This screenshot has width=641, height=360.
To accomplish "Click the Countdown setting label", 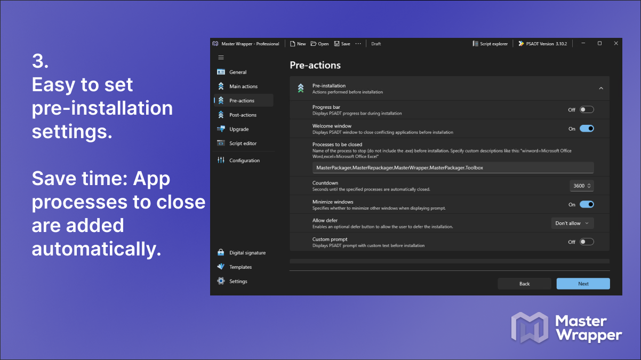I will pyautogui.click(x=325, y=183).
